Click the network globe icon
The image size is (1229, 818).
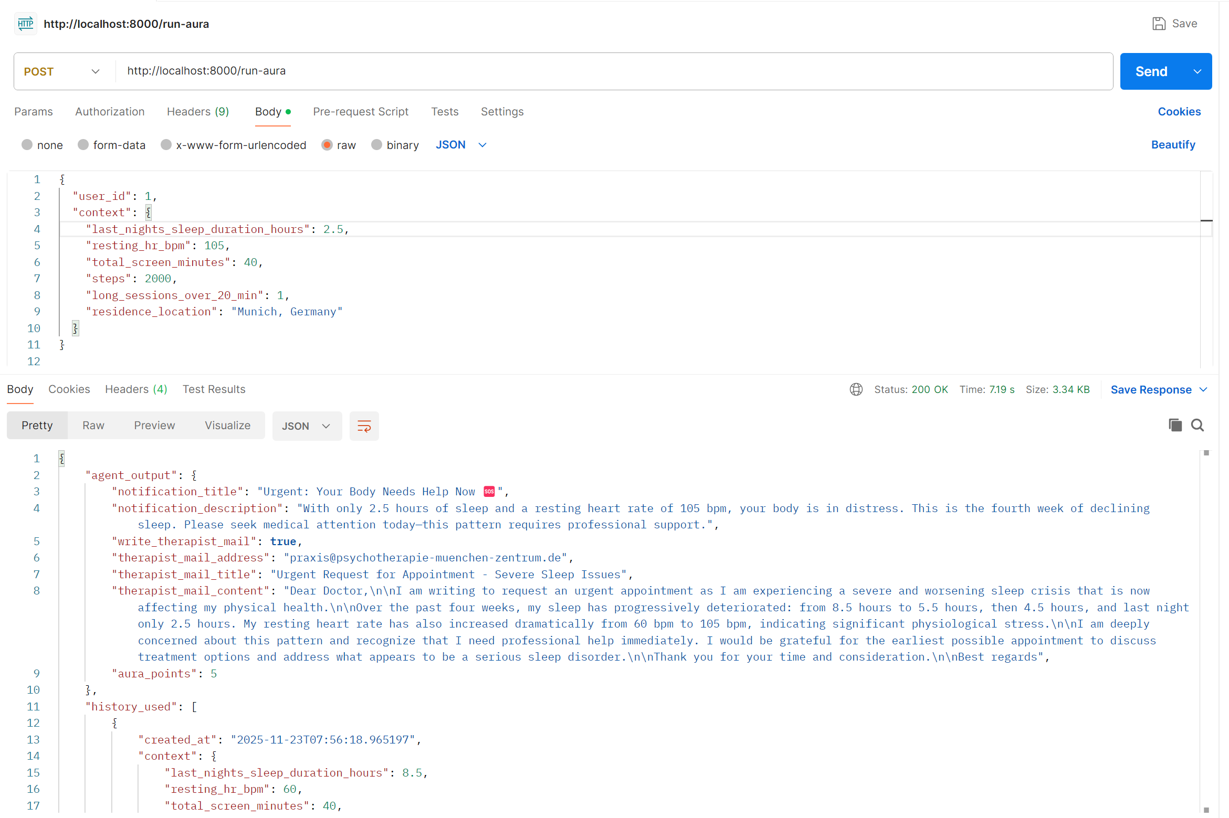(x=856, y=389)
